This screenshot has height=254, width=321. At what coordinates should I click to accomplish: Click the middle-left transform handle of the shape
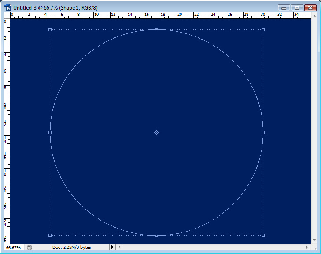tap(50, 132)
